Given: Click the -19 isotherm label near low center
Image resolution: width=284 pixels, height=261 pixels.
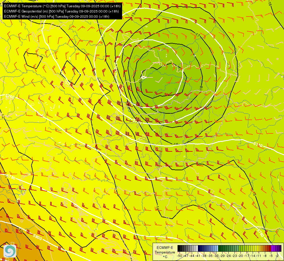Looking at the screenshot, I should [x=141, y=80].
